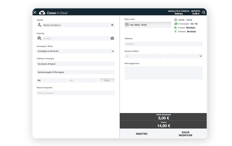Click the pezzi Illimitato text

coord(187,27)
